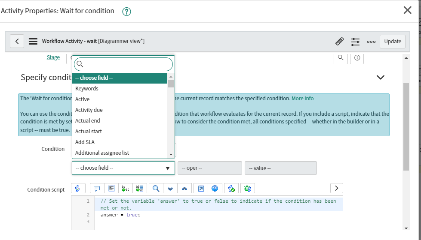Choose Active from the field list
Screen dimensions: 421x240
[120, 99]
